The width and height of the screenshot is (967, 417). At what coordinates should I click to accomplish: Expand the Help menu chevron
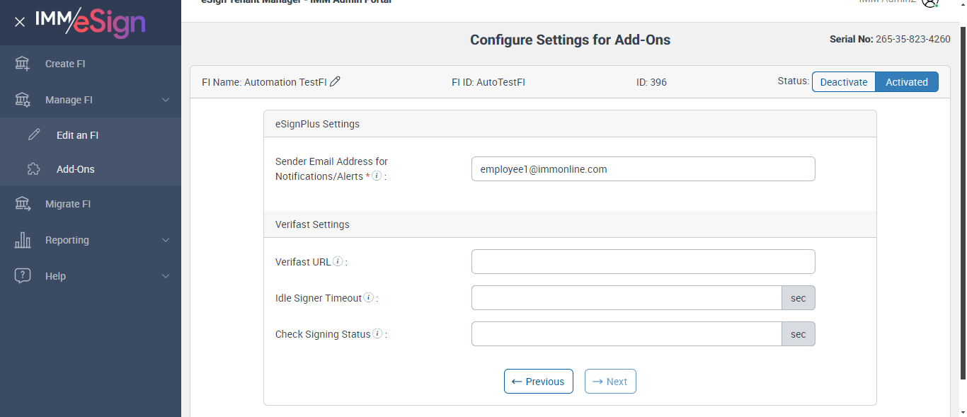[166, 276]
